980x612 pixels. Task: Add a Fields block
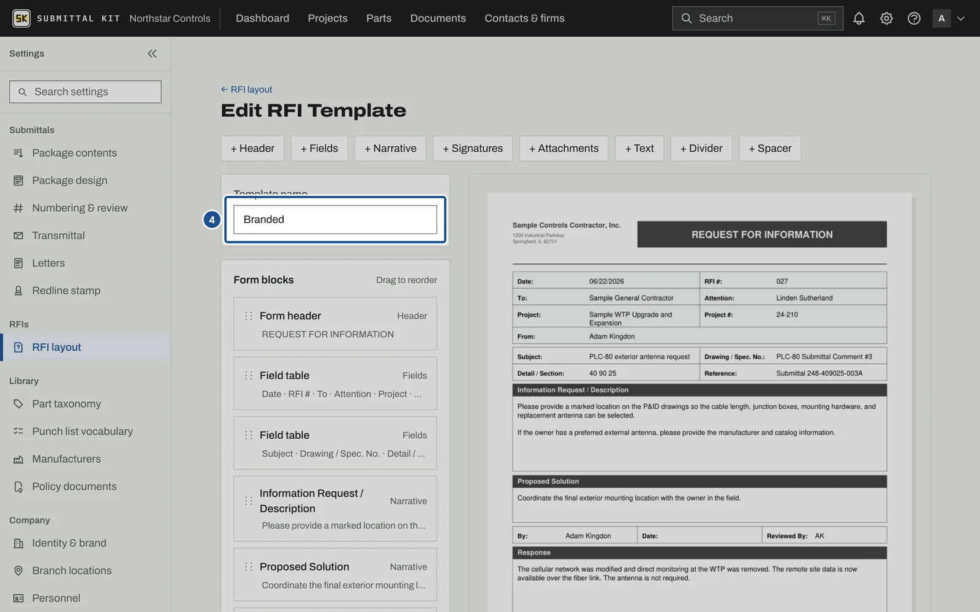pyautogui.click(x=319, y=148)
